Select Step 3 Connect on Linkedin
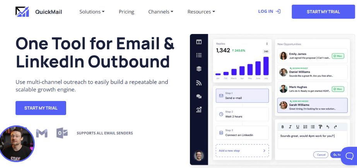 click(242, 133)
